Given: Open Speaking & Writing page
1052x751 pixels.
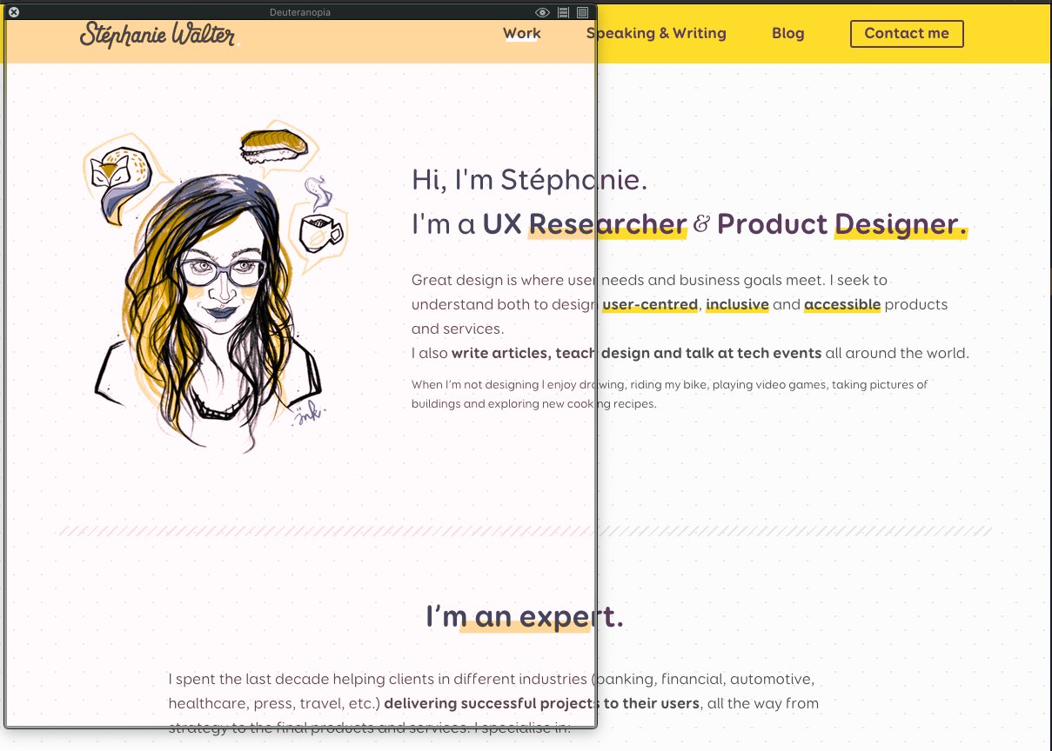Looking at the screenshot, I should pyautogui.click(x=656, y=34).
